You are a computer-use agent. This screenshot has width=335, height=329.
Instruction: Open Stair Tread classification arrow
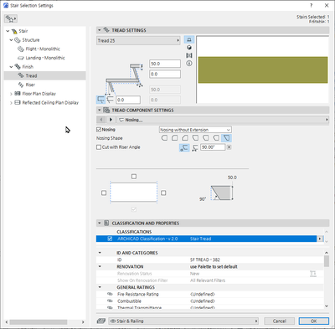coord(320,239)
